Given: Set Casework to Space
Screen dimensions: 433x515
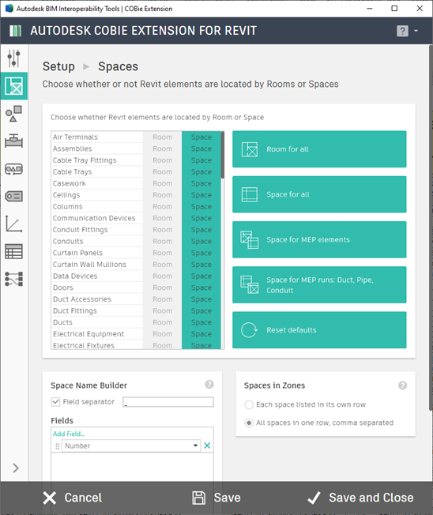Looking at the screenshot, I should pyautogui.click(x=201, y=183).
